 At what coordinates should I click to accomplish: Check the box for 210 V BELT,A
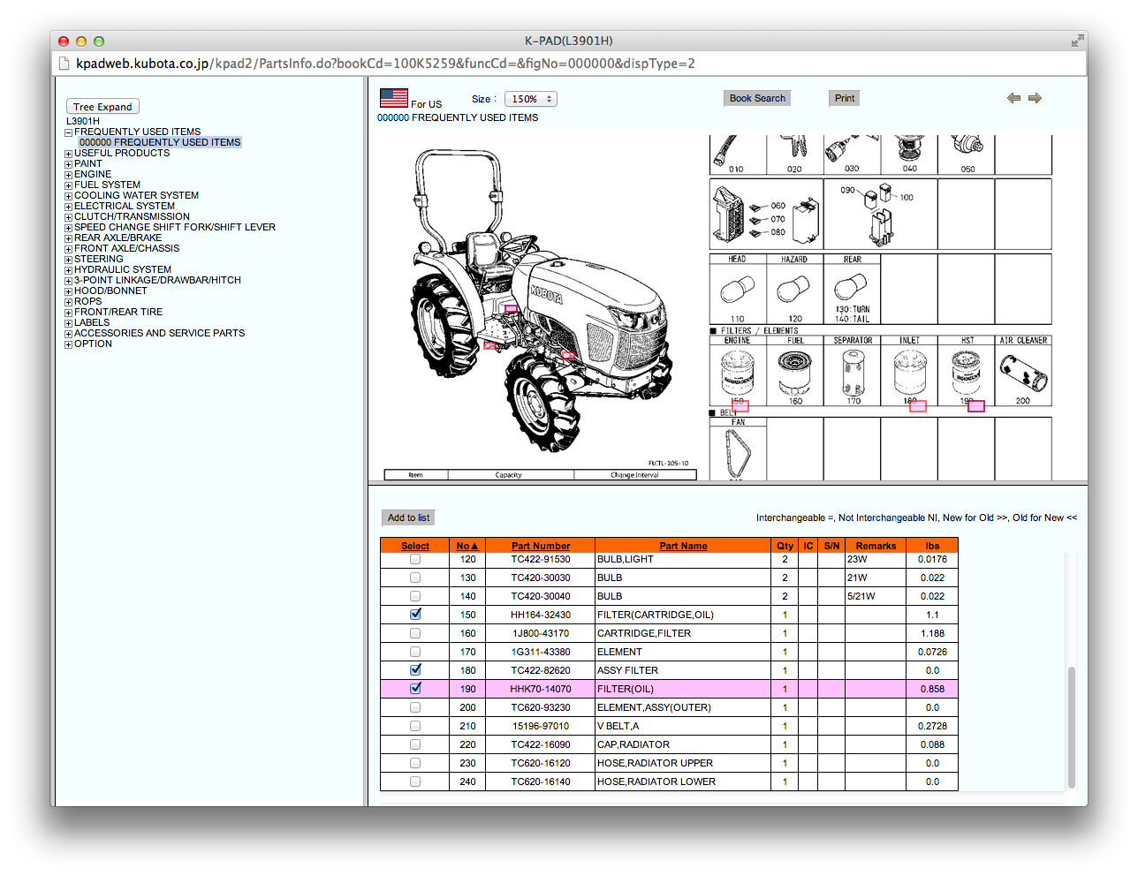[415, 726]
